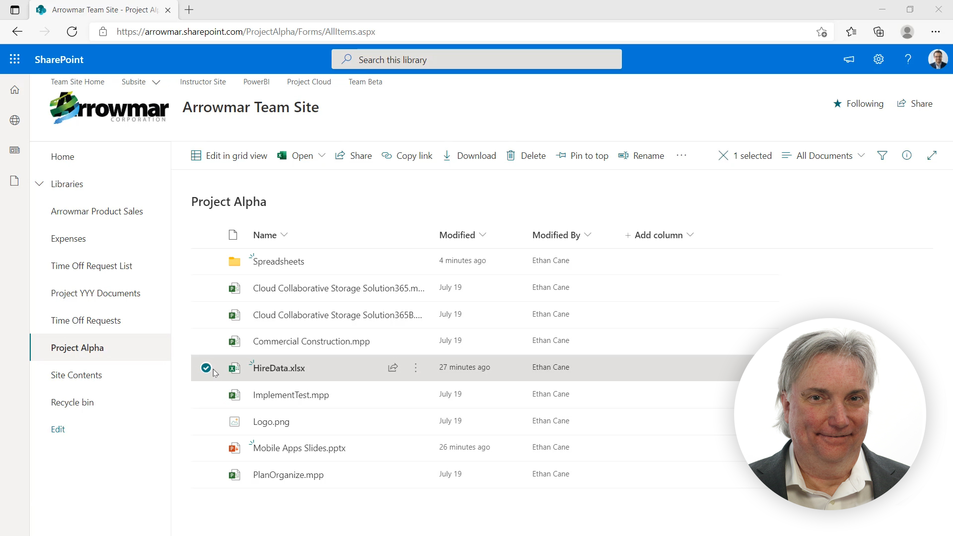The width and height of the screenshot is (953, 536).
Task: Click the filter funnel icon
Action: tap(882, 155)
